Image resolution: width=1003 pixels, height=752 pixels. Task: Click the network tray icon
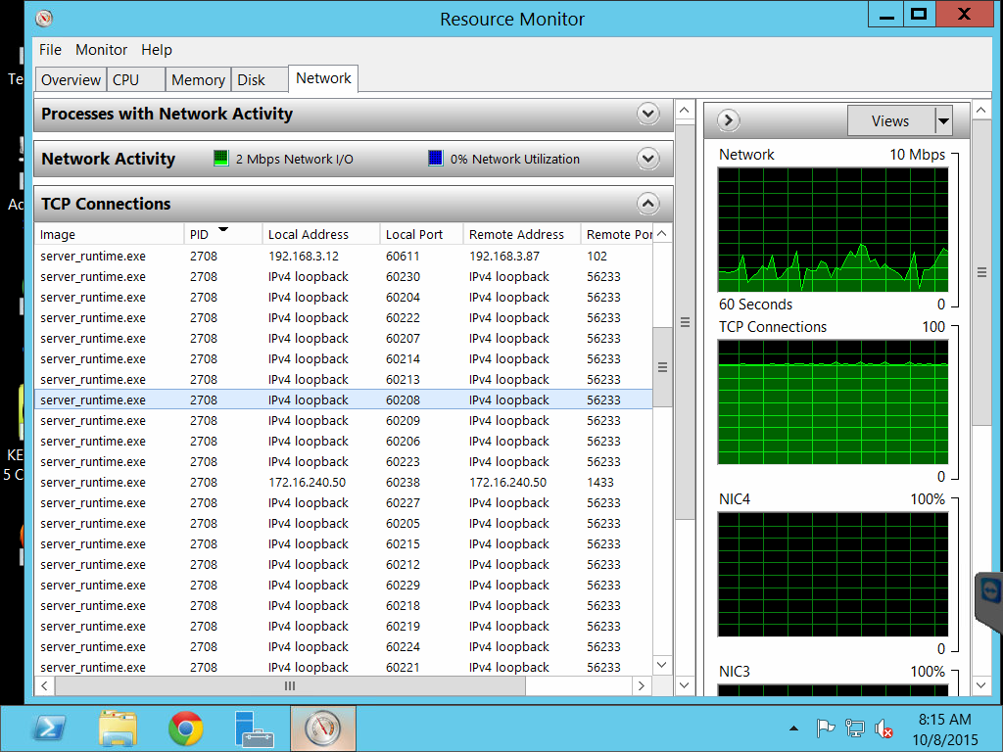[854, 728]
